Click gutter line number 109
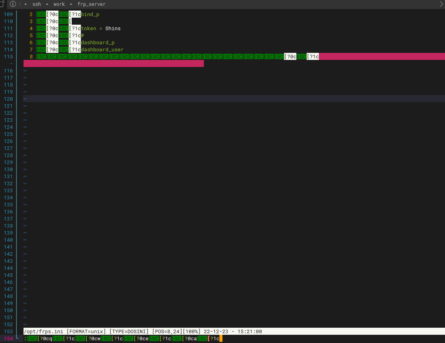The image size is (445, 343). click(x=8, y=14)
